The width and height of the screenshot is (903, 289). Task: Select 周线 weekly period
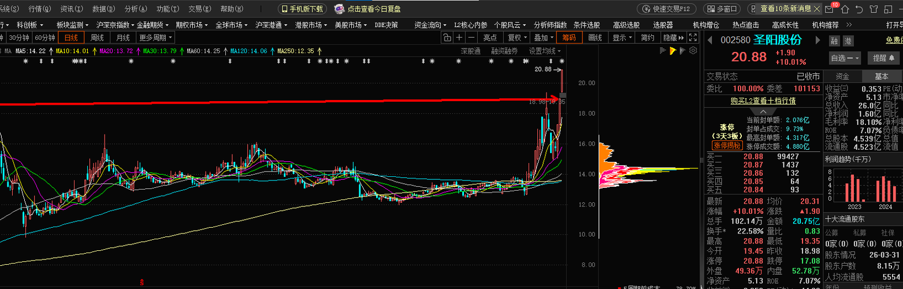(x=98, y=38)
